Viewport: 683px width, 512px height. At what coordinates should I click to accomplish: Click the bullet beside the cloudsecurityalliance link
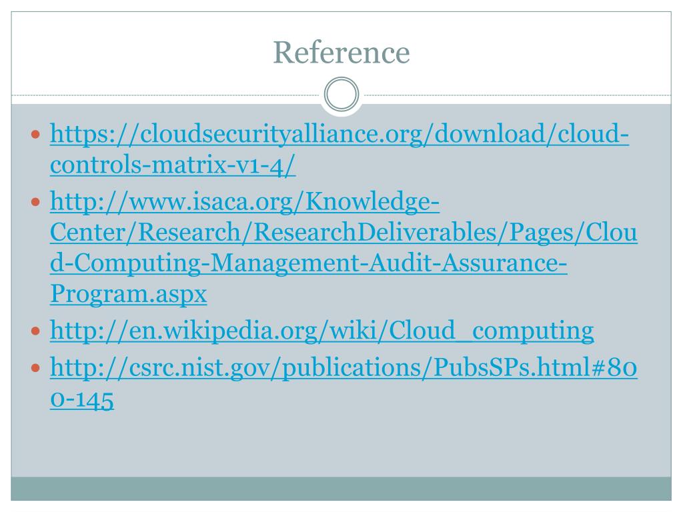coord(36,135)
